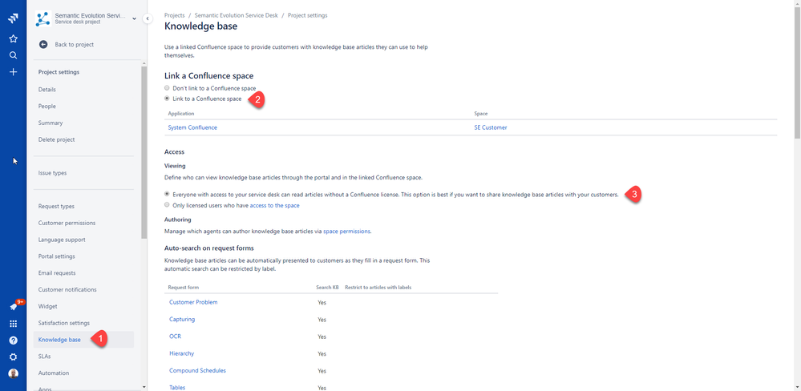Viewport: 801px width, 391px height.
Task: Click Yes in the OCR row
Action: click(x=322, y=337)
